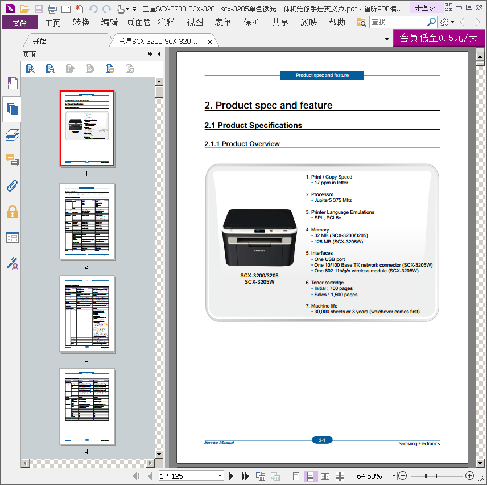Open the form fields sidebar panel
This screenshot has width=487, height=485.
pyautogui.click(x=13, y=238)
